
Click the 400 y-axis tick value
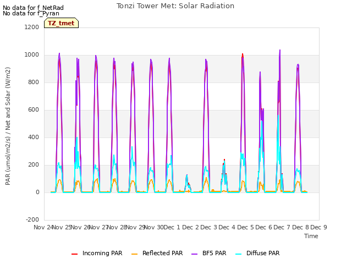tap(34, 137)
